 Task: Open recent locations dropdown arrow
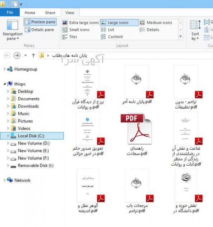25,55
